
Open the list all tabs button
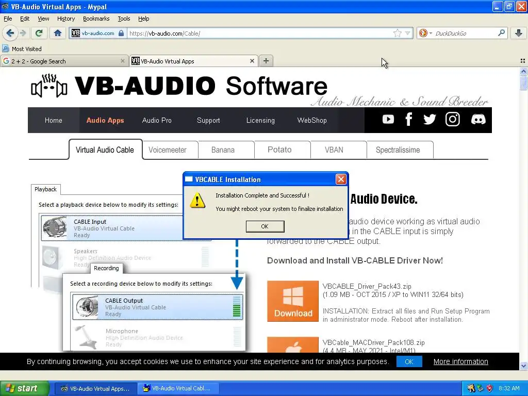pos(523,61)
